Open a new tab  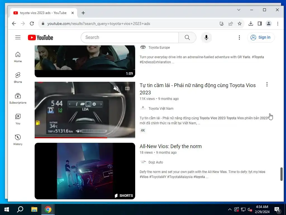(83, 13)
